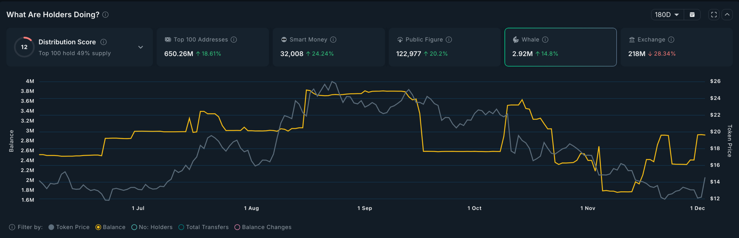Click info icon next to Top 100 Addresses
This screenshot has width=739, height=238.
[x=234, y=40]
